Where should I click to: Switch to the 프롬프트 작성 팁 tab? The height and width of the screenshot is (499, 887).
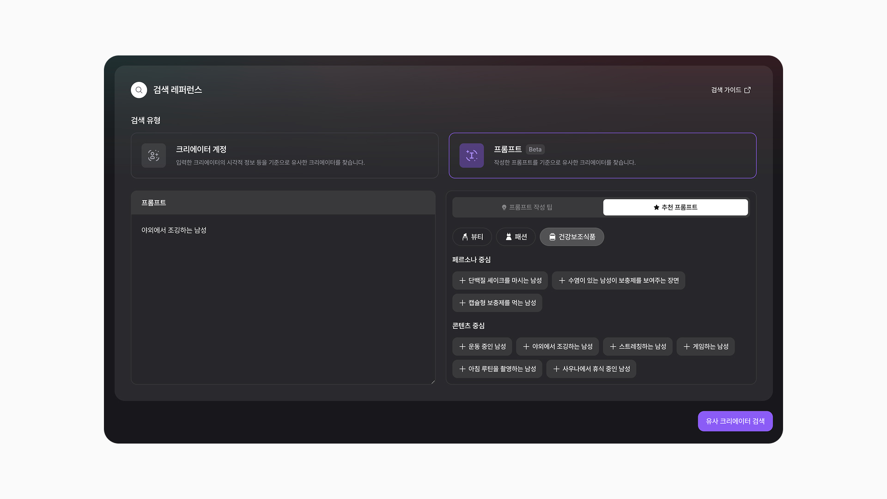(x=527, y=207)
